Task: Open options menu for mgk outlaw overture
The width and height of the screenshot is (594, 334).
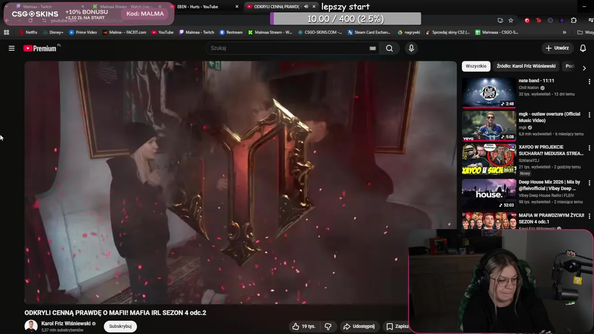Action: click(x=589, y=115)
